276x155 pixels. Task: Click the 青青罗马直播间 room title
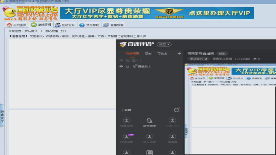[x=200, y=54]
